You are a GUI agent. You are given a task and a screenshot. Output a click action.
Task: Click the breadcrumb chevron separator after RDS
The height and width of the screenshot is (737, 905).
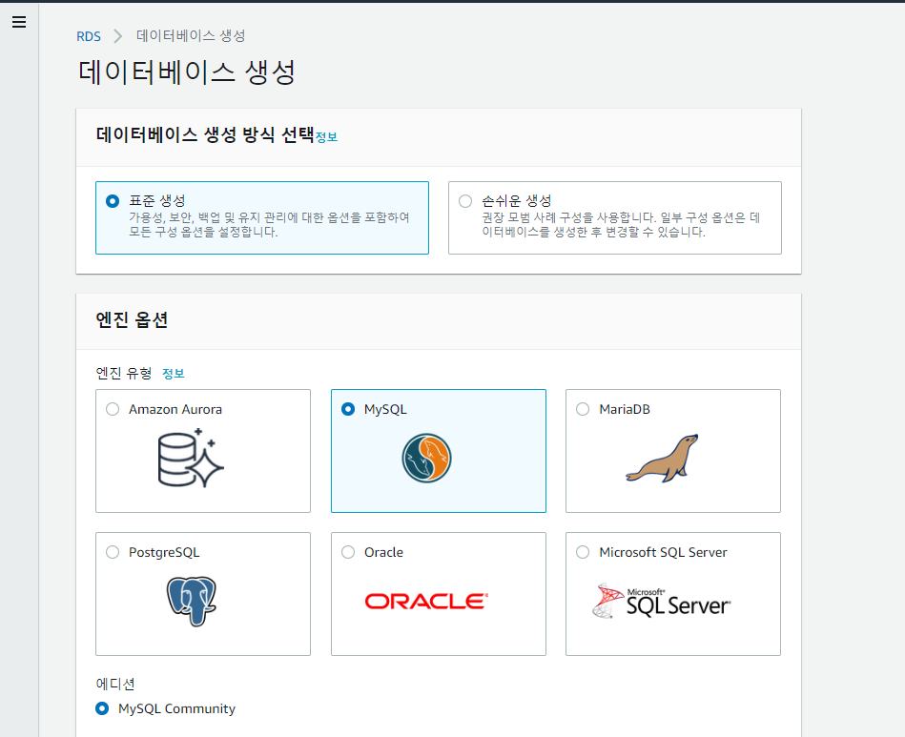tap(118, 36)
